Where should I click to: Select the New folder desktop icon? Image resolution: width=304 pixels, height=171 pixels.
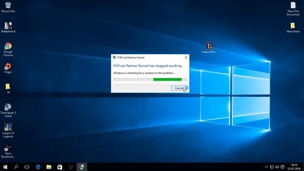coord(293,28)
